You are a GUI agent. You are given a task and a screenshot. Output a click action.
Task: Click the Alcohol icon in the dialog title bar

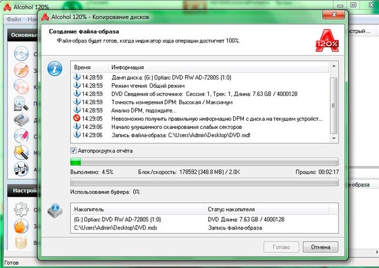click(x=45, y=17)
